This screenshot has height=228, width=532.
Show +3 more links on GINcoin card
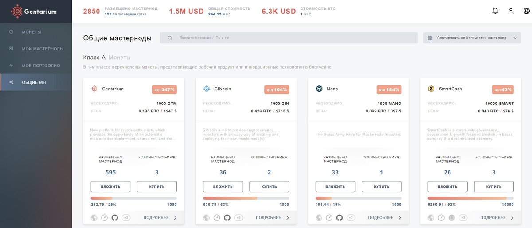(x=239, y=218)
